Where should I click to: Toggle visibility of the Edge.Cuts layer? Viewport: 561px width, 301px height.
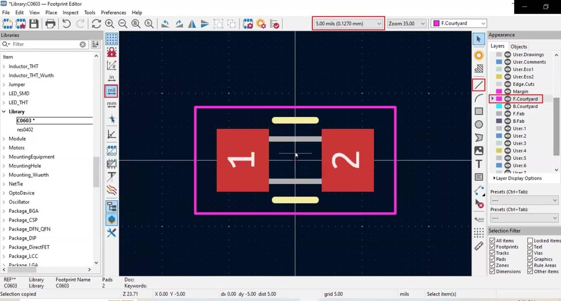tap(507, 84)
